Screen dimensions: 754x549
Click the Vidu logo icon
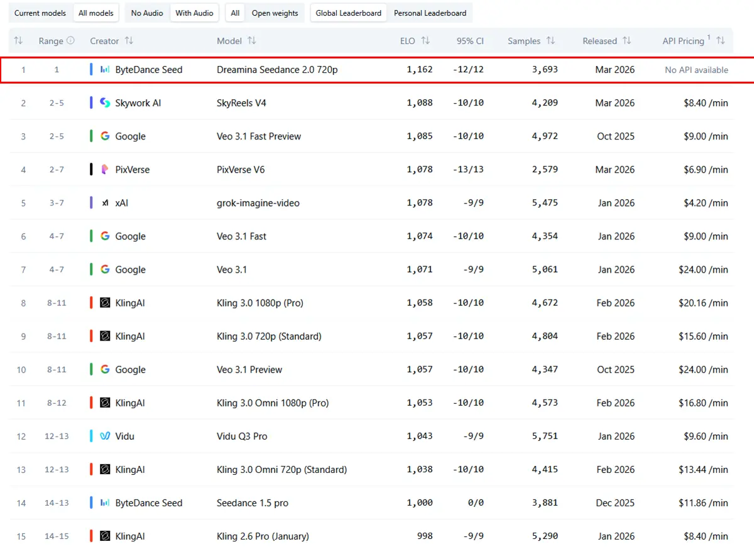coord(105,436)
